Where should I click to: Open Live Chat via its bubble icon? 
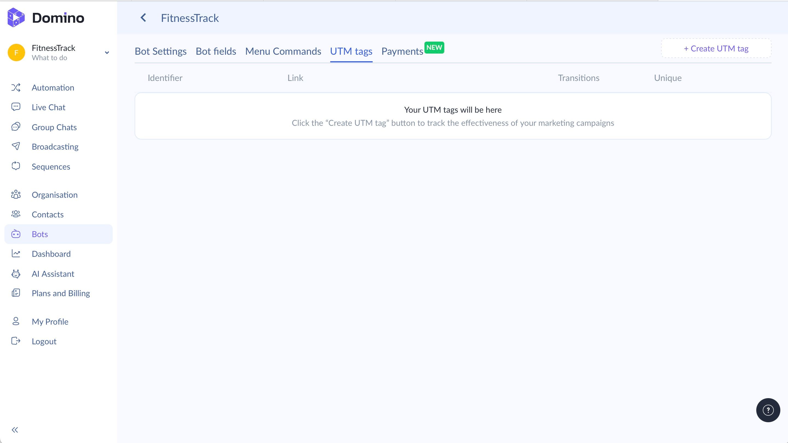click(16, 107)
